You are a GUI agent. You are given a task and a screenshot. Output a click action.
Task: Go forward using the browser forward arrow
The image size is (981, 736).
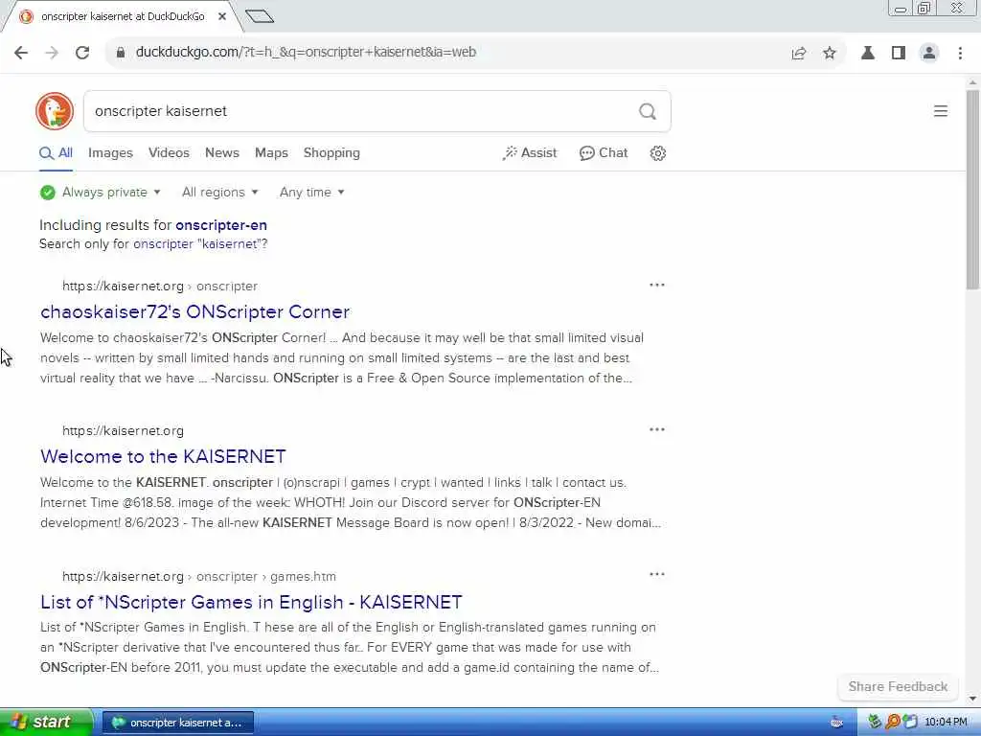pos(52,53)
